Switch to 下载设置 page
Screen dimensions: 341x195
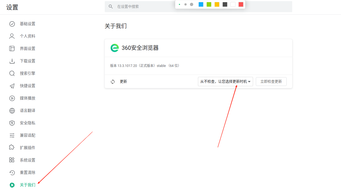[x=28, y=61]
